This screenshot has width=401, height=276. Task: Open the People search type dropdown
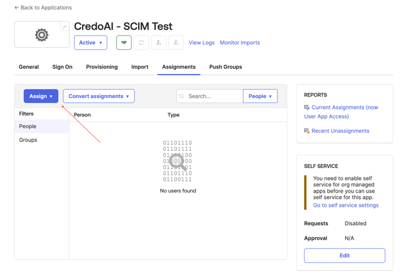point(260,96)
